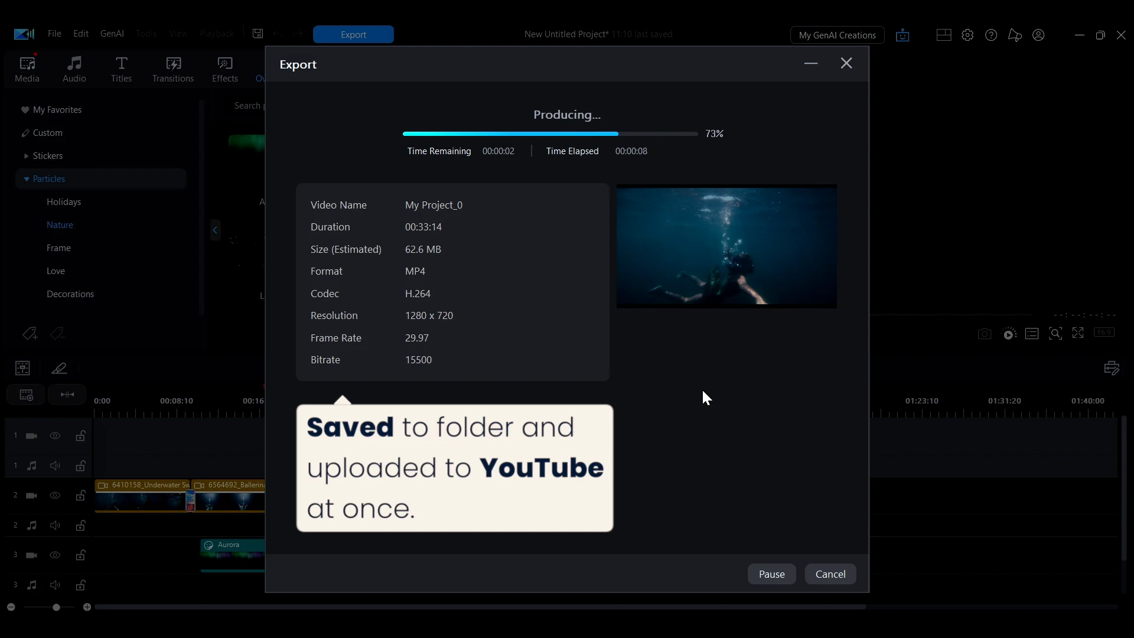Click fit timeline width icon

(67, 395)
